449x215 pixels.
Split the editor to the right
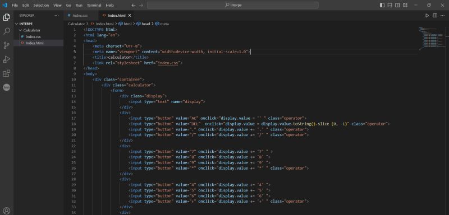[434, 16]
